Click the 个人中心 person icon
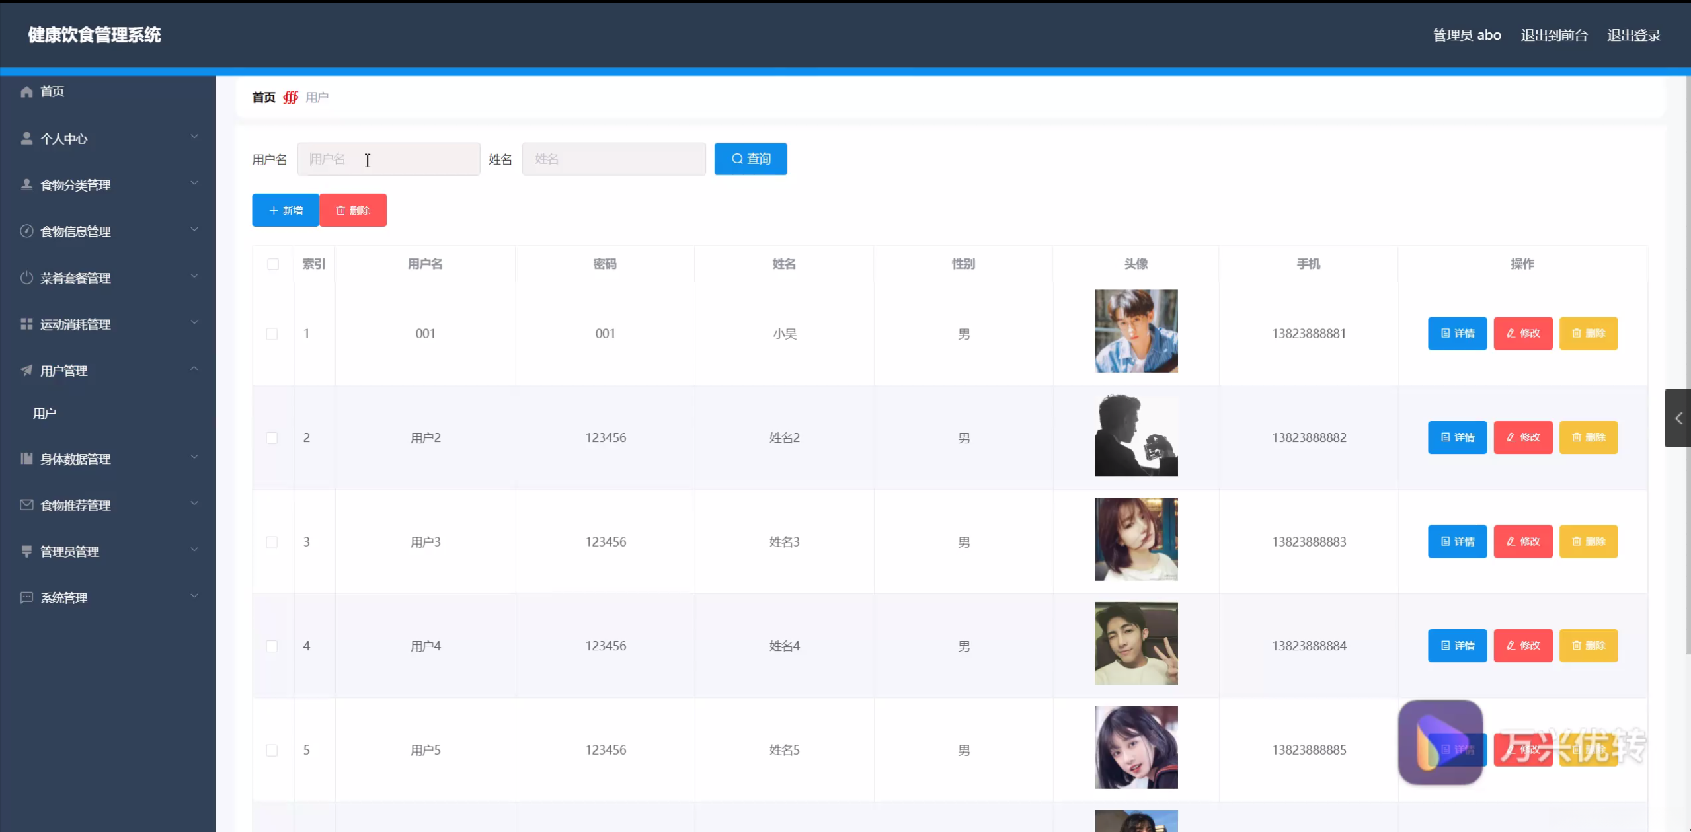 pyautogui.click(x=26, y=138)
